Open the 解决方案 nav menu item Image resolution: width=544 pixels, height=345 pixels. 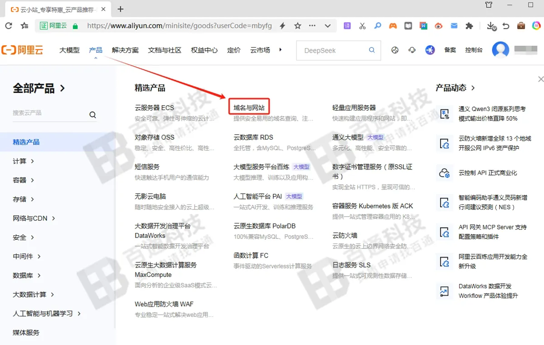point(125,50)
